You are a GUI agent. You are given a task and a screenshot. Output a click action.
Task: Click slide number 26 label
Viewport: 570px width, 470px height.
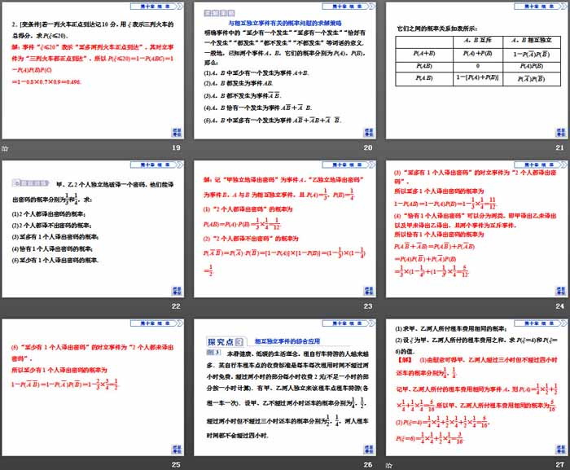(368, 464)
